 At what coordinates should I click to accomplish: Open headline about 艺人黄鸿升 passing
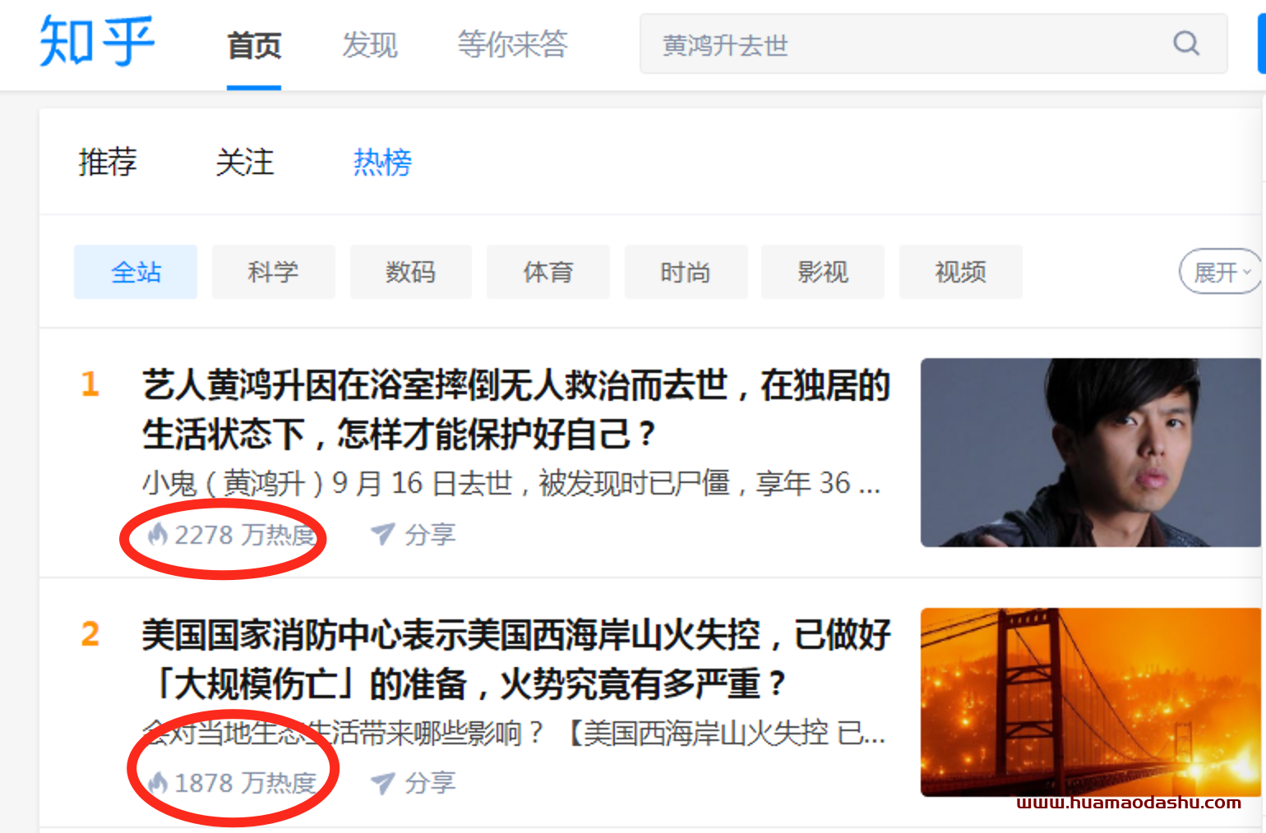[x=516, y=409]
